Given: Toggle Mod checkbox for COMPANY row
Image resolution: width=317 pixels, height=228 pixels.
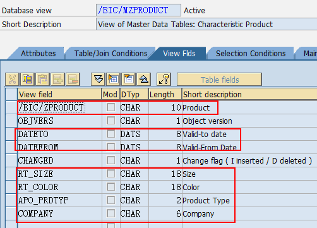Looking at the screenshot, I should pyautogui.click(x=111, y=213).
